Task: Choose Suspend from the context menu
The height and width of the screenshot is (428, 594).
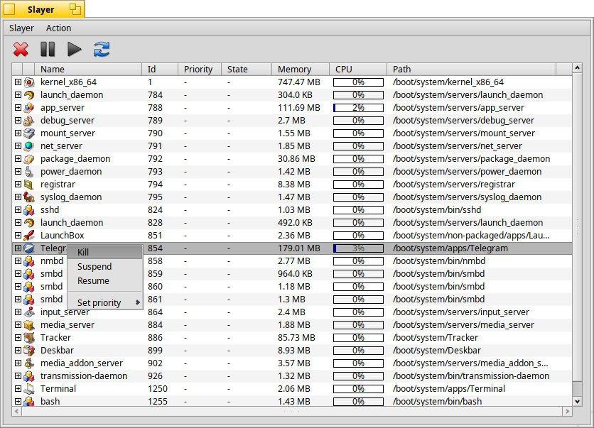Action: [x=105, y=266]
